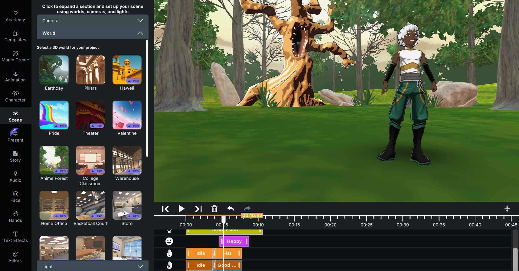This screenshot has width=519, height=271.
Task: Expand the Light section
Action: 92,266
